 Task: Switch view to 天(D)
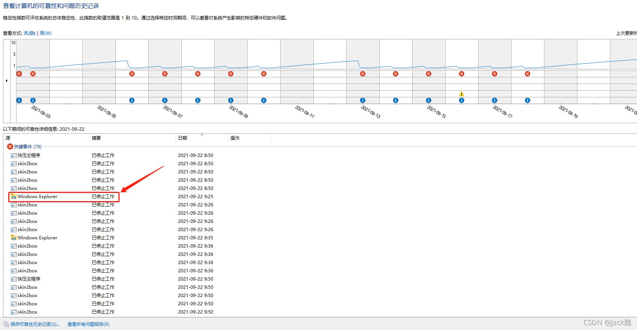coord(29,33)
